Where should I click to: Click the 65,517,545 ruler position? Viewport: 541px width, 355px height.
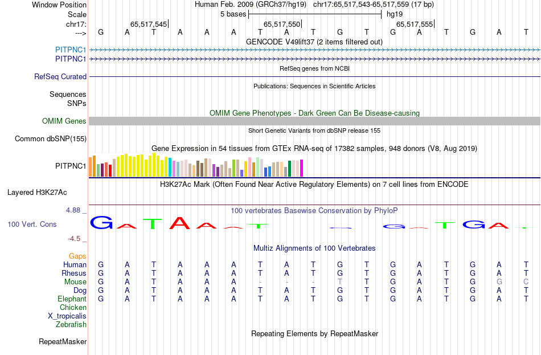point(149,24)
